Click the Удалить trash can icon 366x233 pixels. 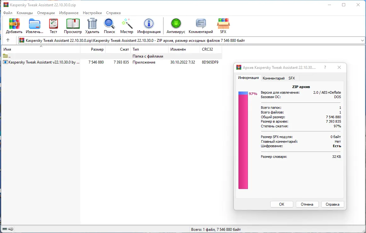pyautogui.click(x=92, y=24)
